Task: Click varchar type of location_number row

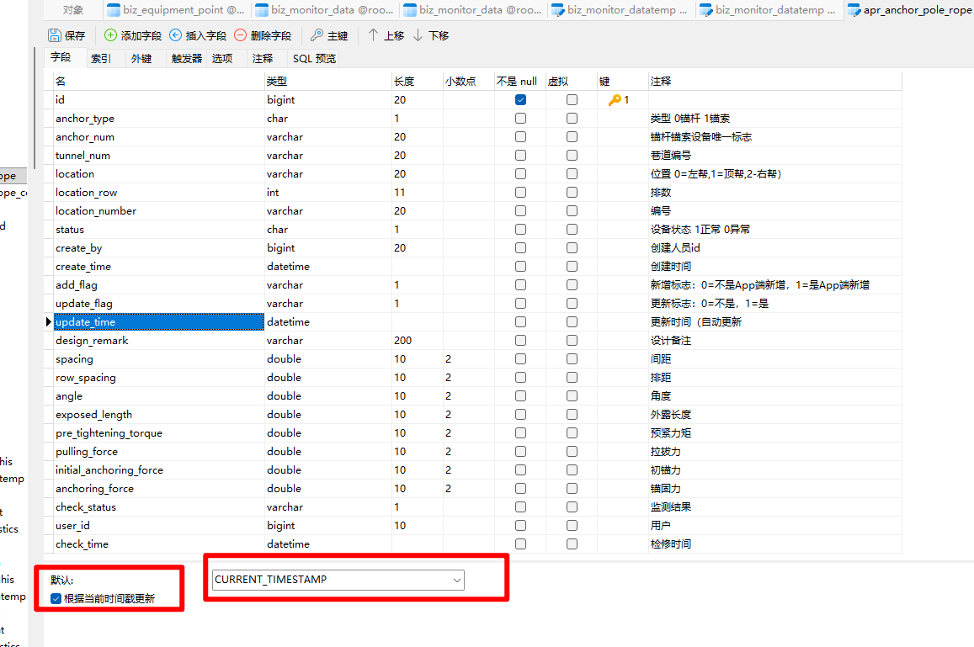Action: pyautogui.click(x=285, y=211)
